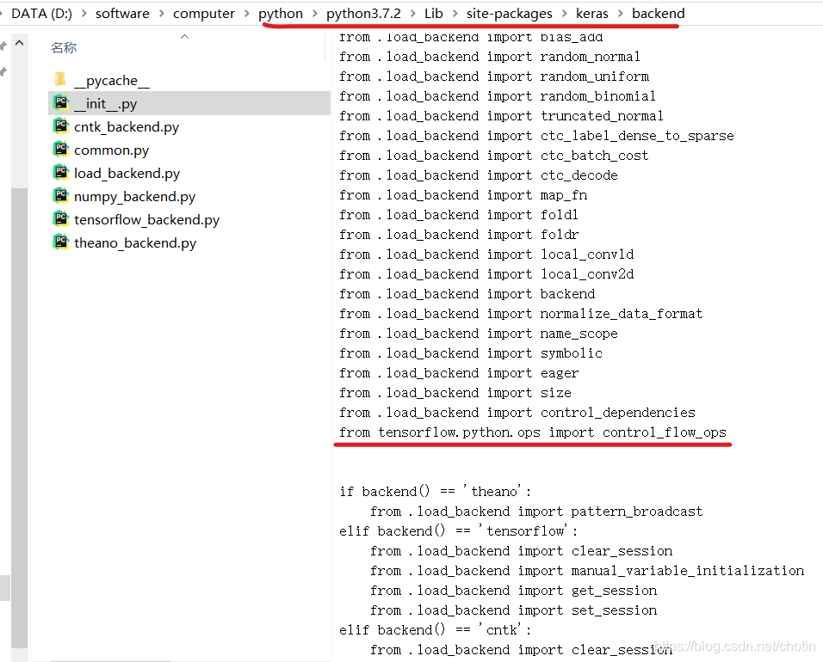Screen dimensions: 823x662
Task: Select the cntk_backend.py file name
Action: coord(127,127)
